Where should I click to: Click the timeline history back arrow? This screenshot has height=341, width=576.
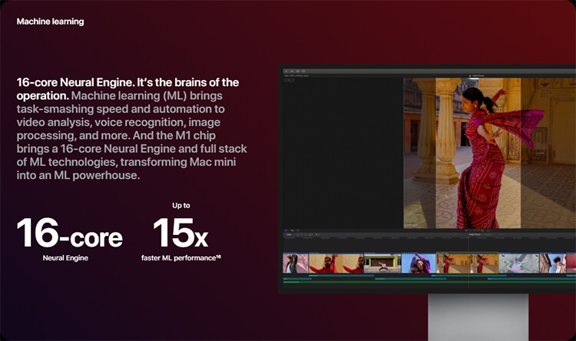click(x=455, y=234)
